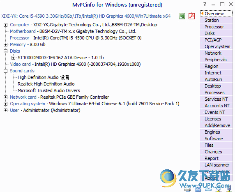Expand the Computer tree node

5,25
